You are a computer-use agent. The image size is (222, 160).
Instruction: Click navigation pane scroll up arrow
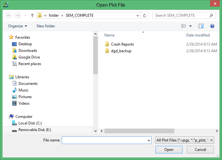[x=95, y=34]
